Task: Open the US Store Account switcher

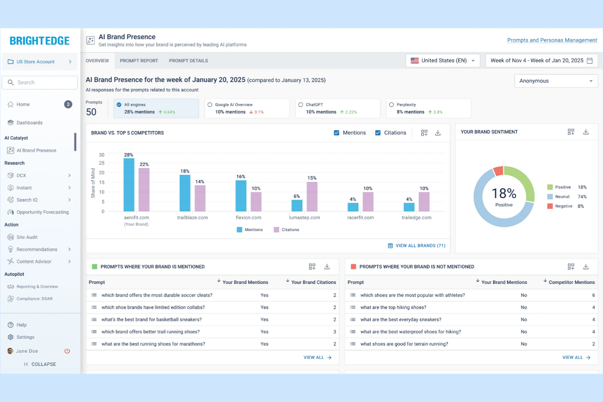Action: tap(40, 62)
